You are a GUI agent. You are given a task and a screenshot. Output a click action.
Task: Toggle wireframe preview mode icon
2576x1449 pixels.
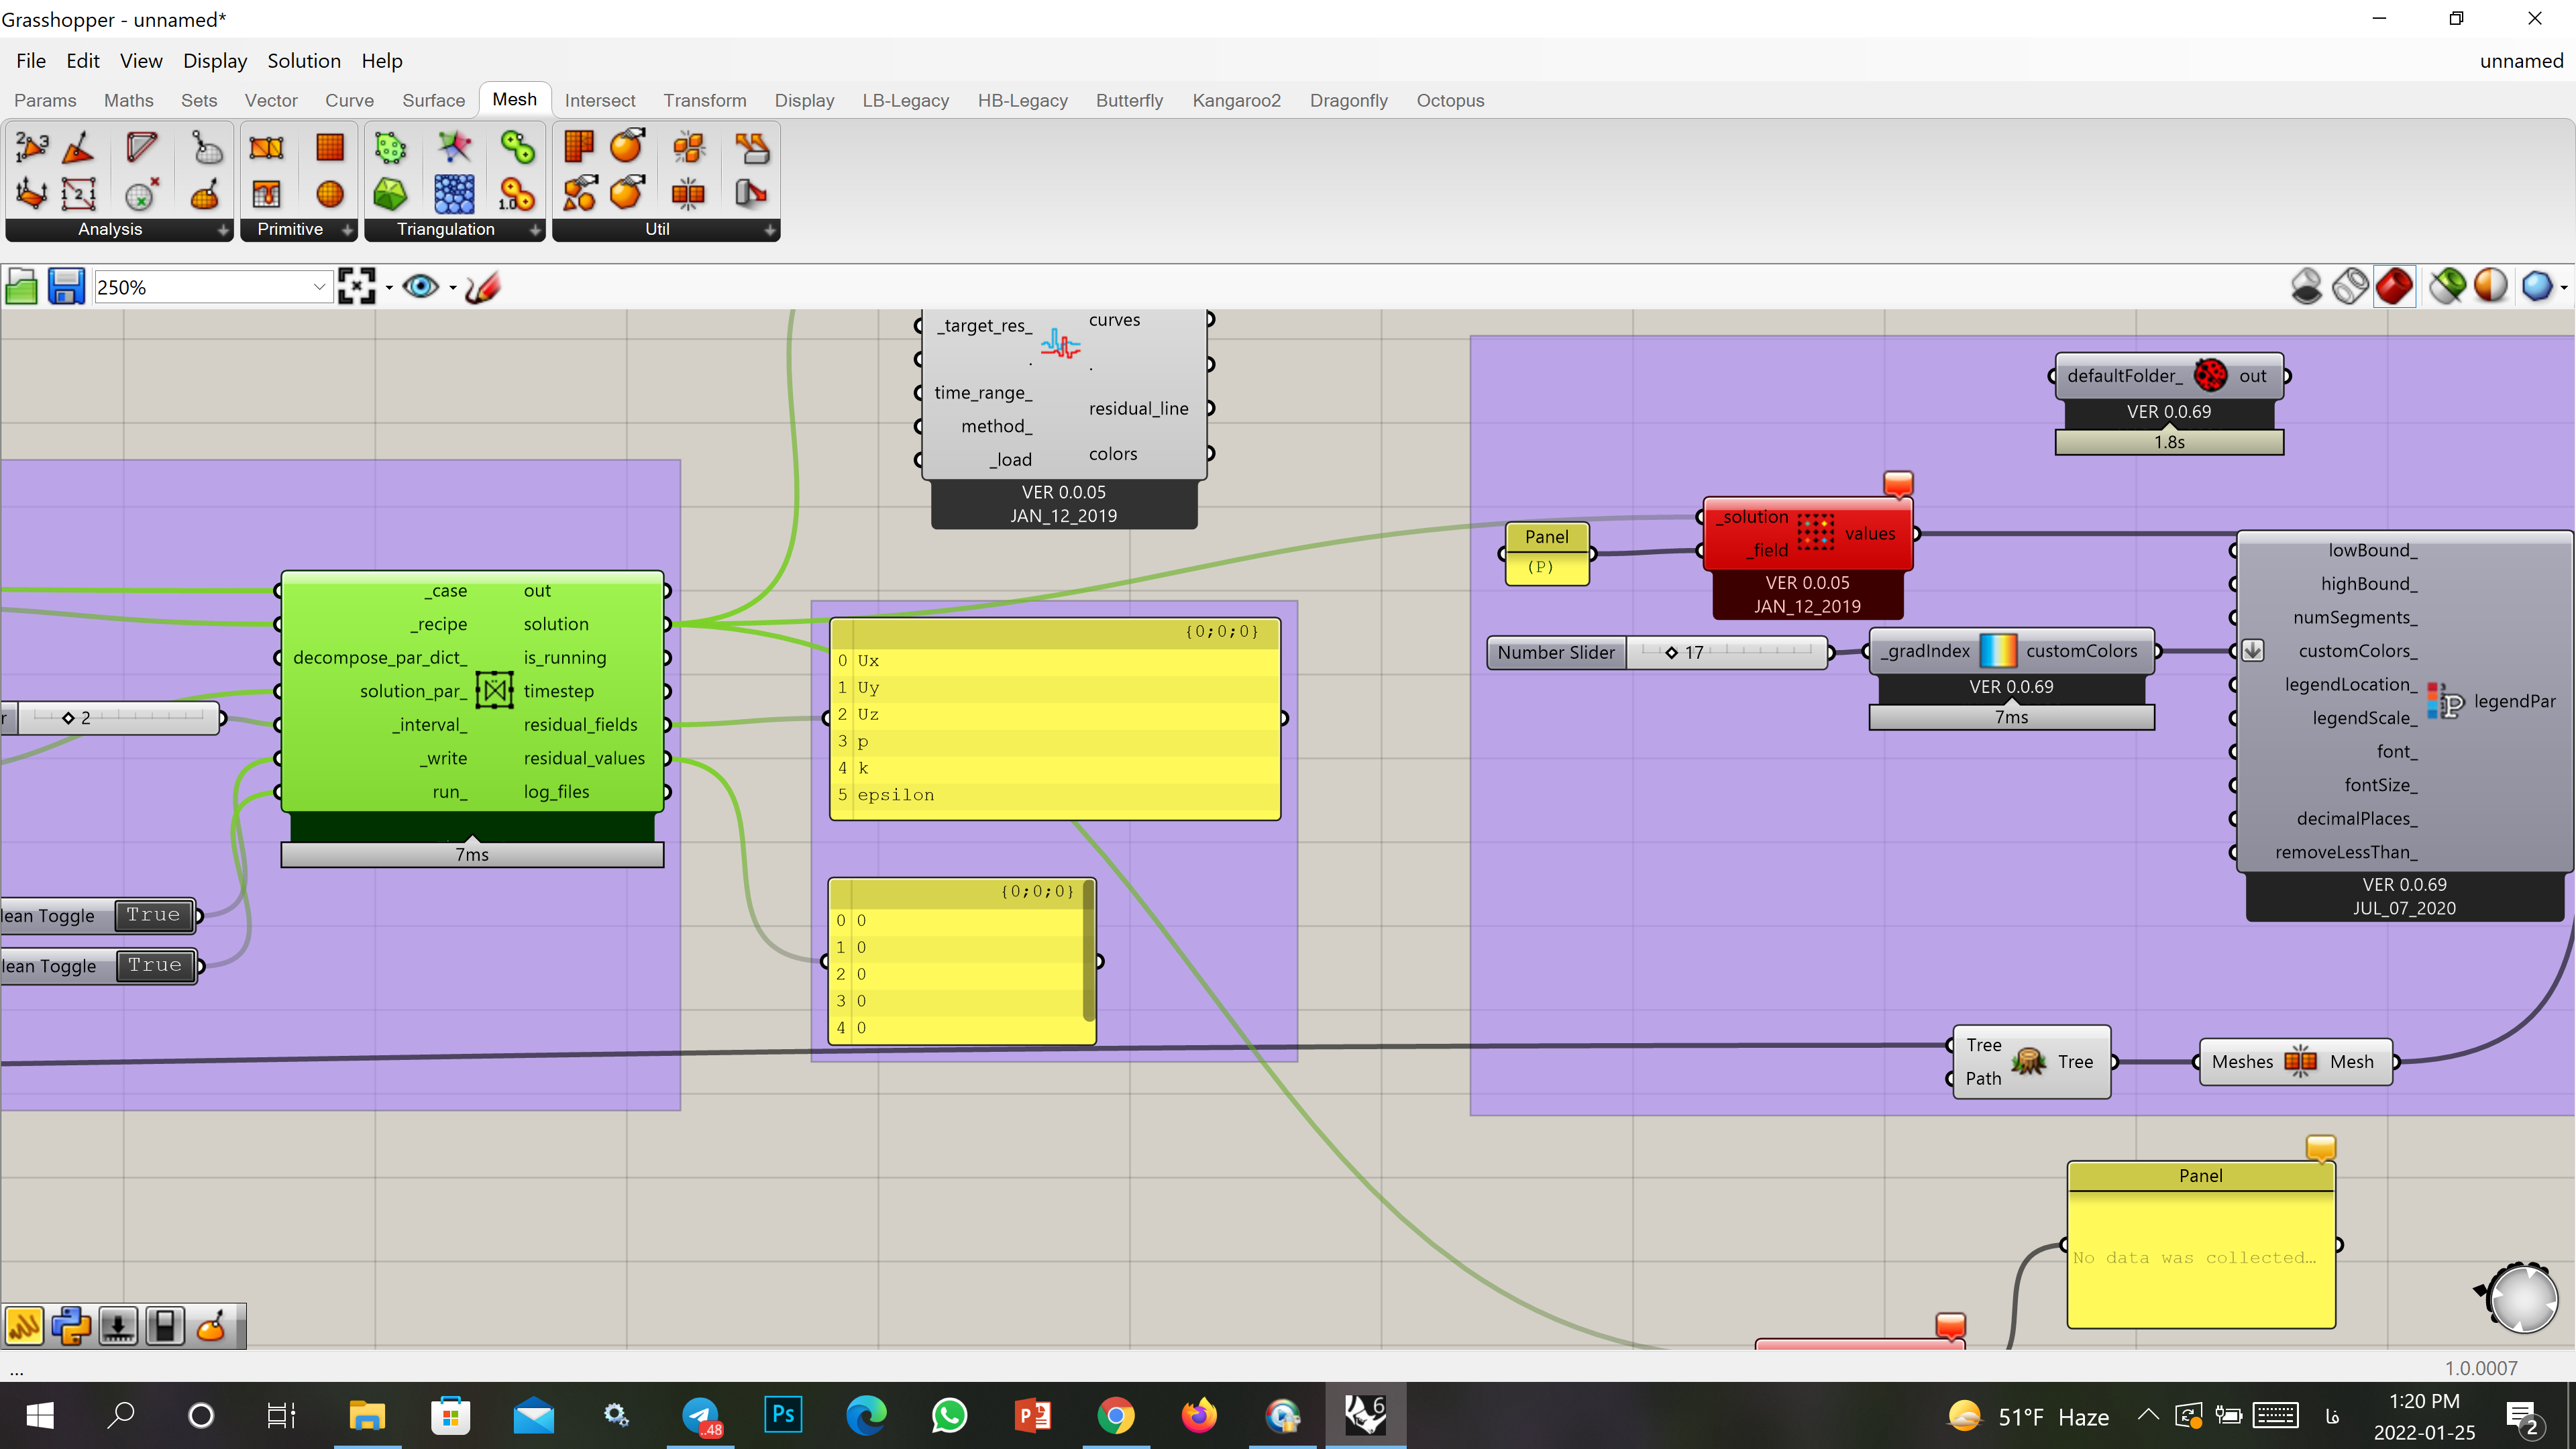(2350, 287)
